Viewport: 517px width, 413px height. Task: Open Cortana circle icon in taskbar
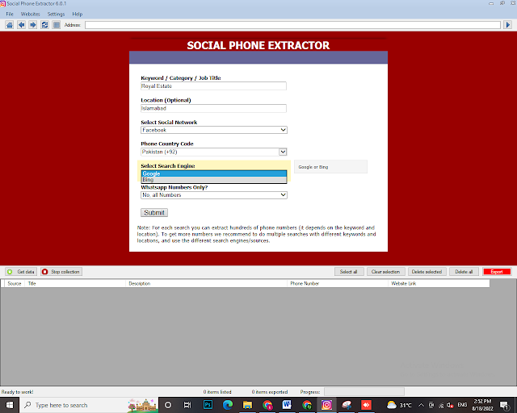click(x=168, y=405)
